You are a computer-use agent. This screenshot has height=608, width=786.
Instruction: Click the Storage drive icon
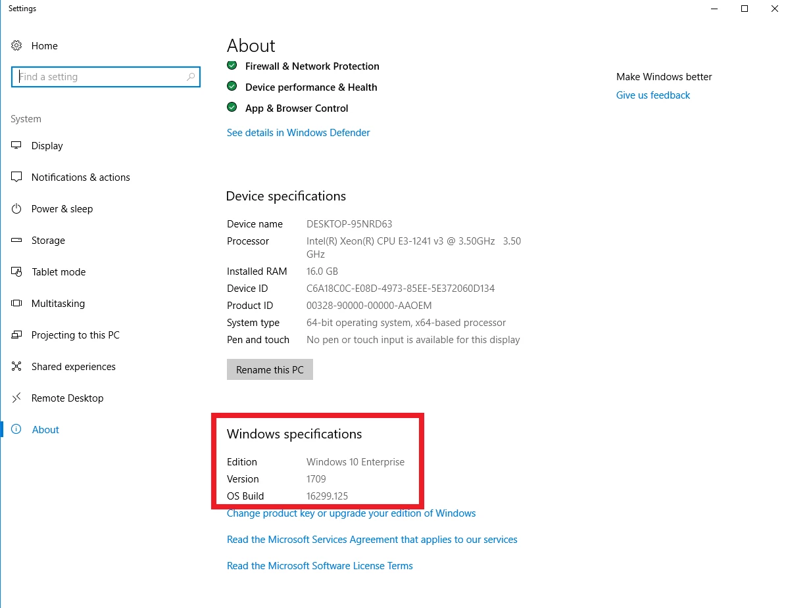point(16,240)
